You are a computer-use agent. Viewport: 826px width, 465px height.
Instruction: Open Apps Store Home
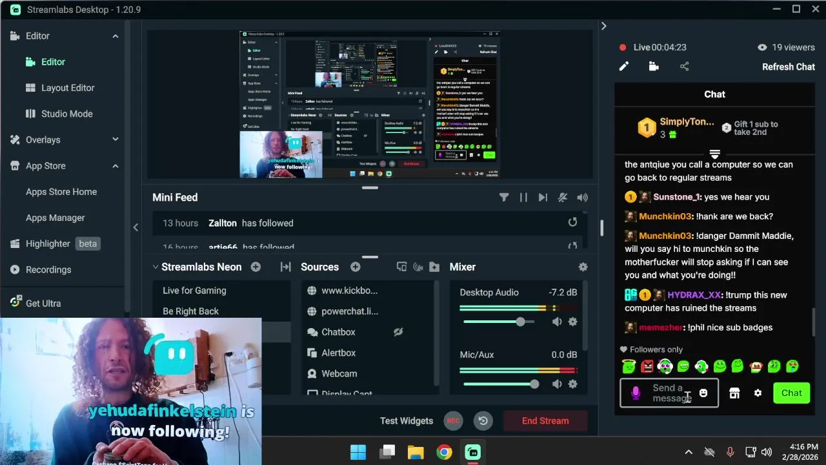(x=61, y=192)
